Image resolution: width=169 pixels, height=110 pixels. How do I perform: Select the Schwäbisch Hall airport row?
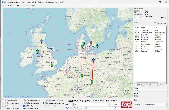pos(150,32)
